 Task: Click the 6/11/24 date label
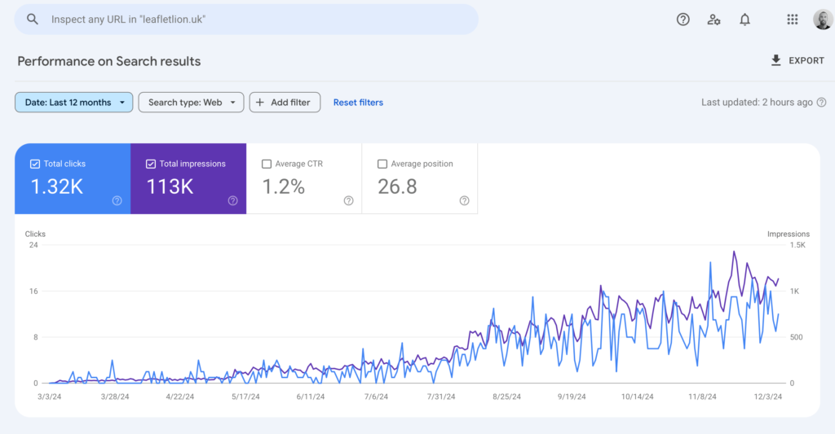pos(311,397)
